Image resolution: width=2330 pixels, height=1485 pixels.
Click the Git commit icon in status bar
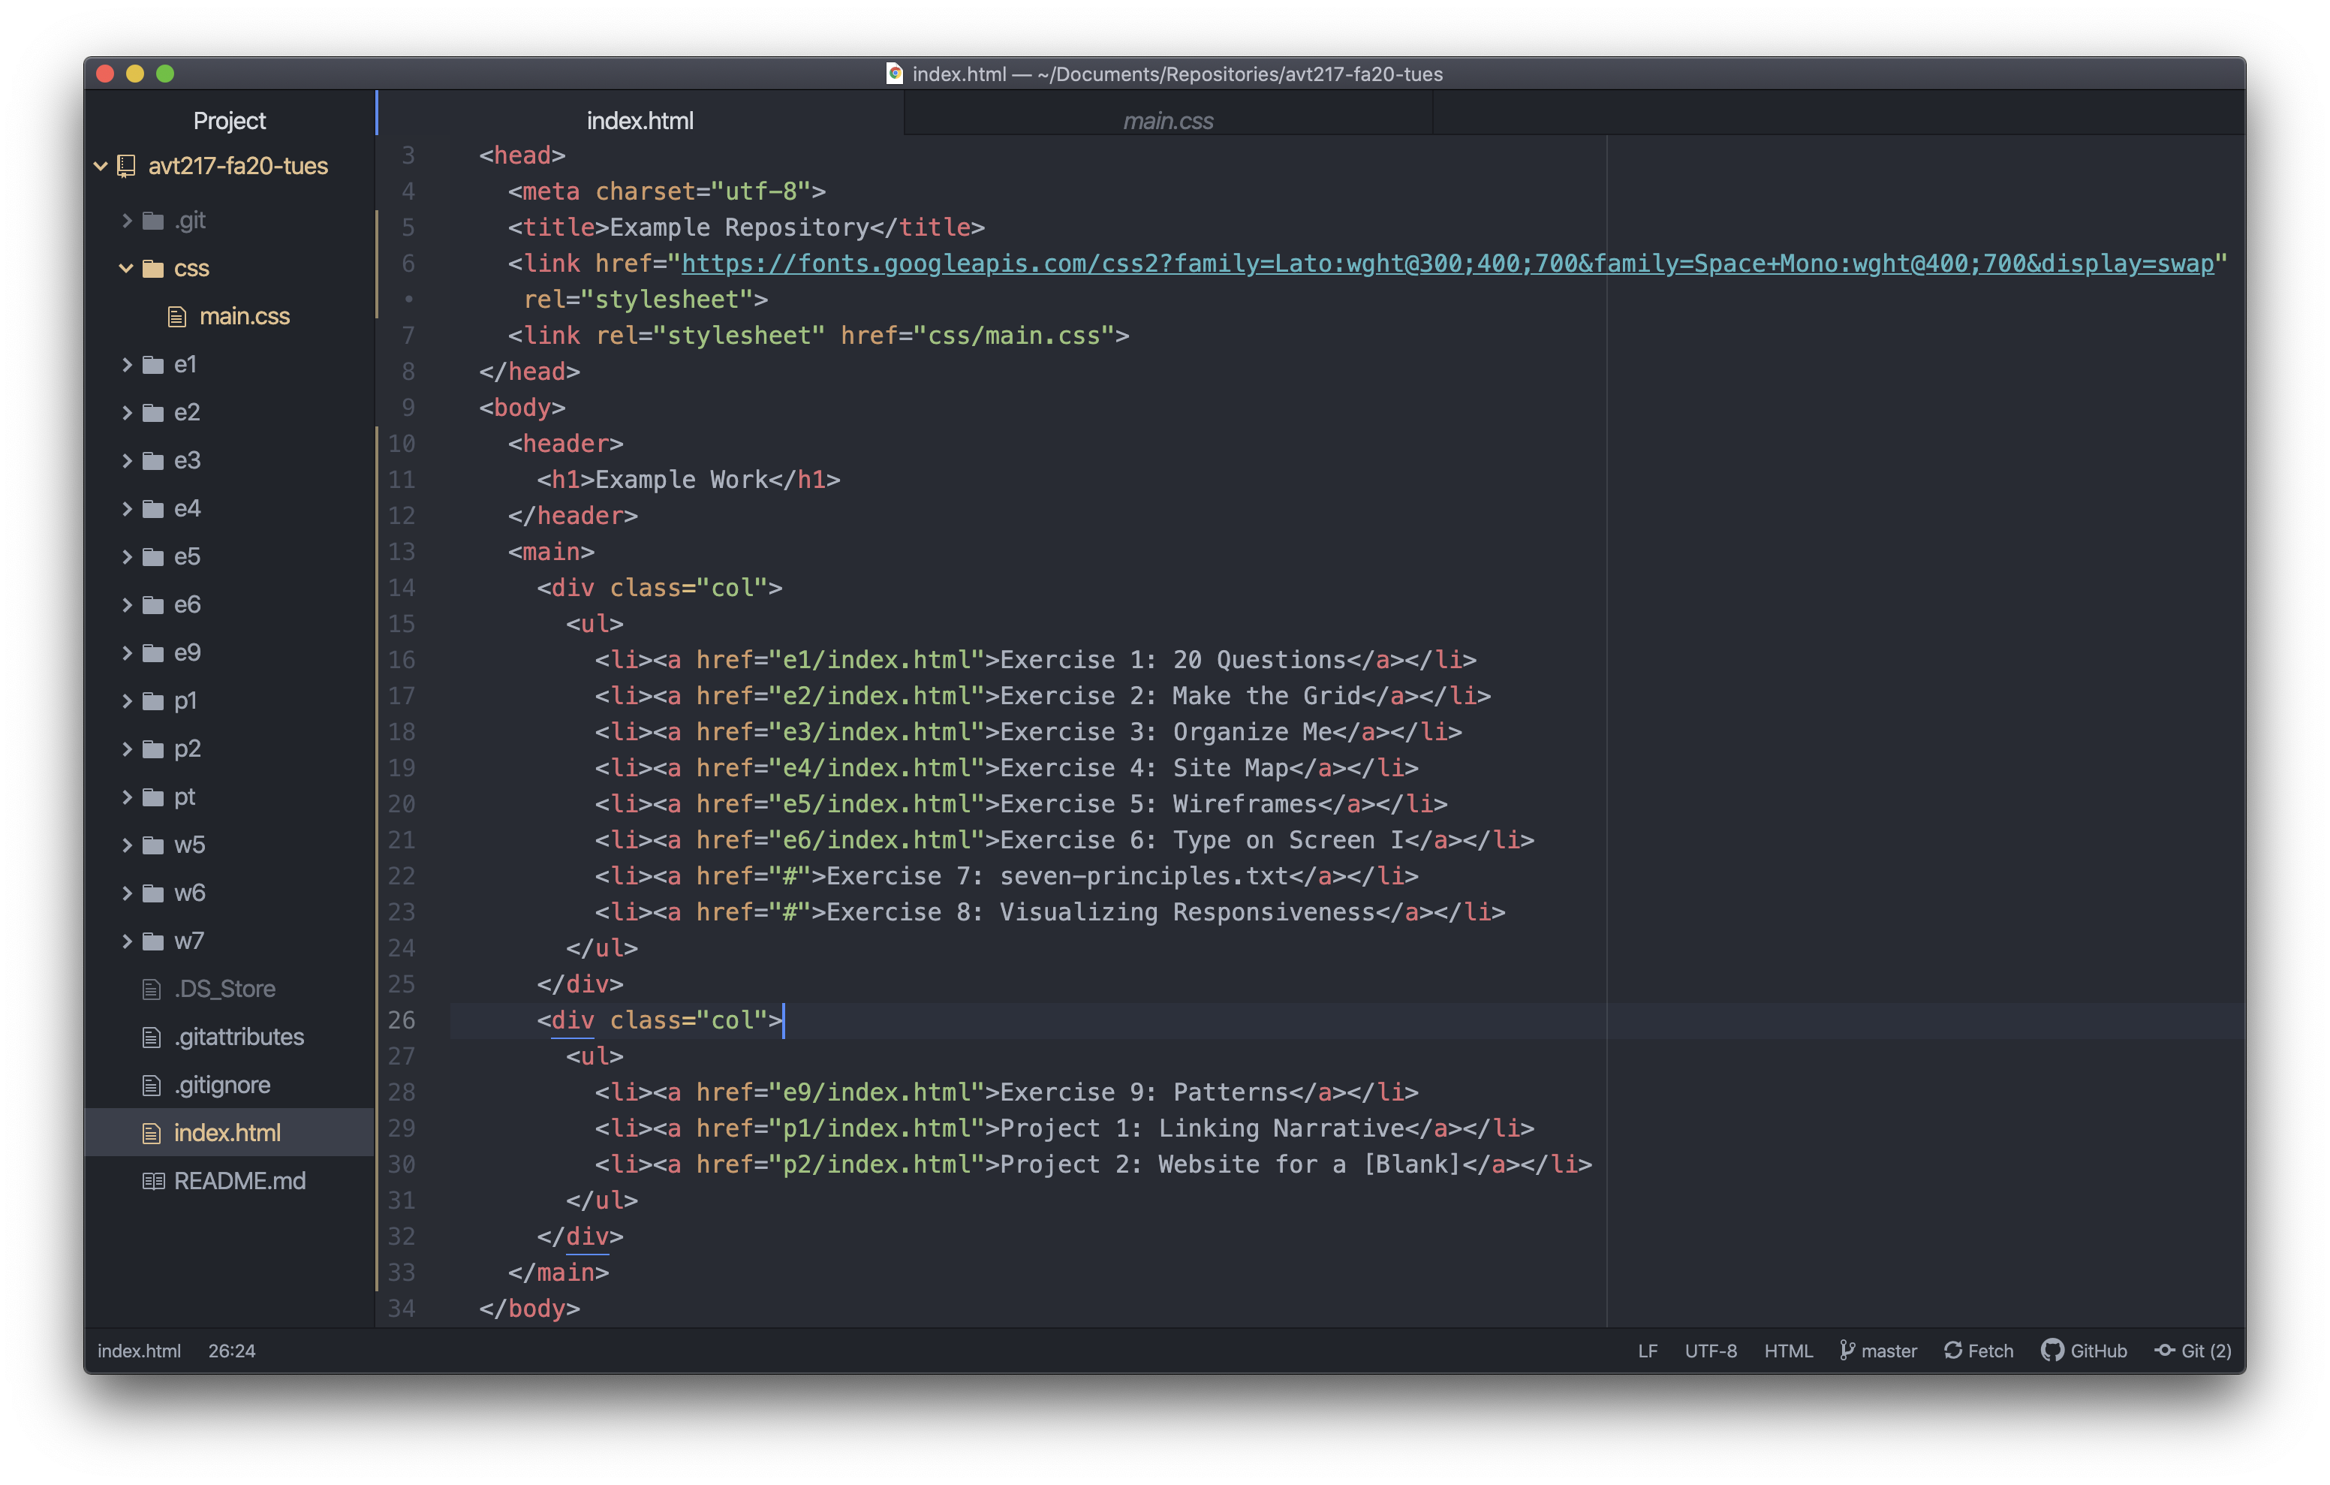(2165, 1351)
